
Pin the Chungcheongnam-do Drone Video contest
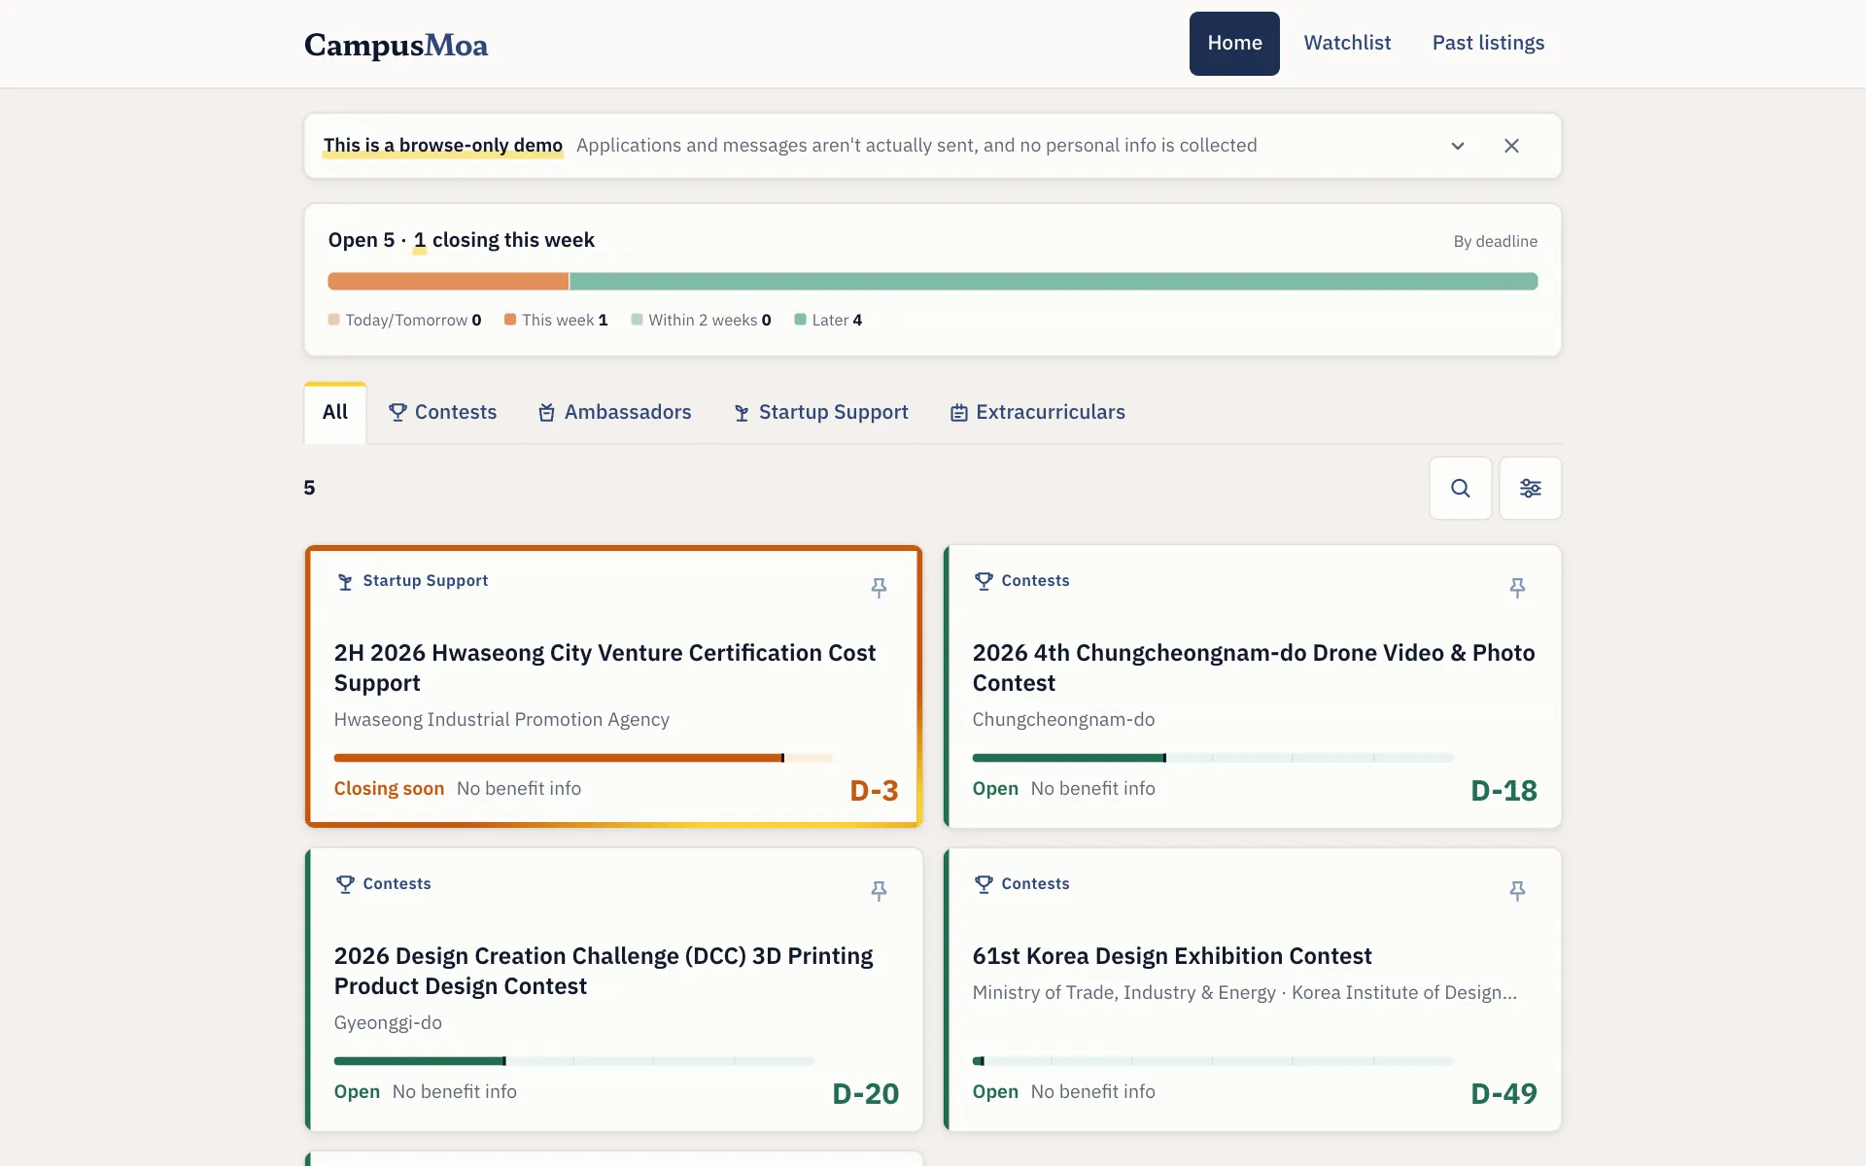click(1517, 588)
